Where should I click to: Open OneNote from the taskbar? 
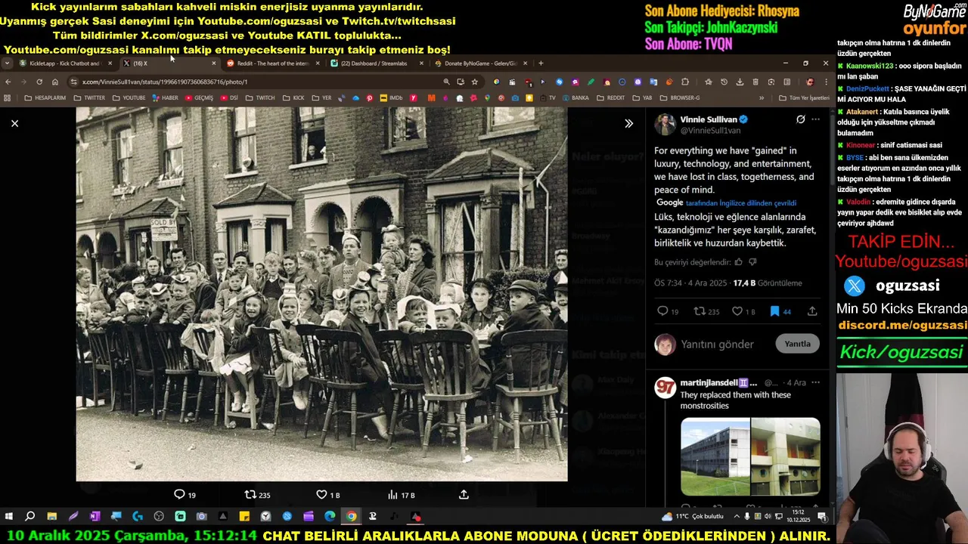(x=95, y=517)
